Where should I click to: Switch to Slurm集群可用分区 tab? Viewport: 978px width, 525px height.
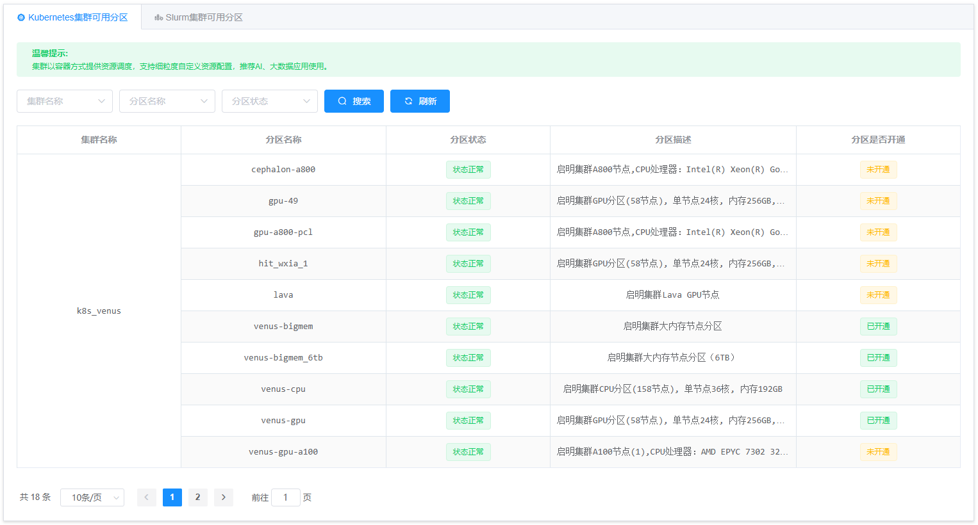[199, 17]
